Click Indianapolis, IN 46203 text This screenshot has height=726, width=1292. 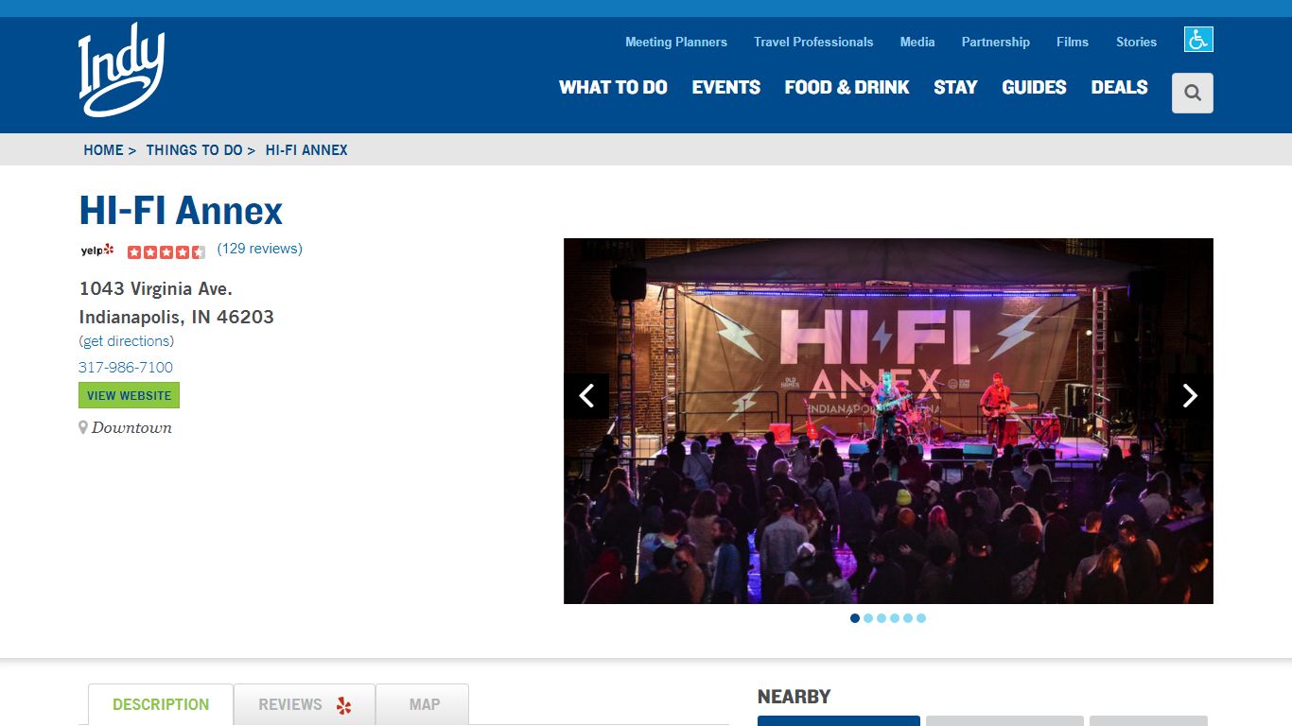(177, 317)
